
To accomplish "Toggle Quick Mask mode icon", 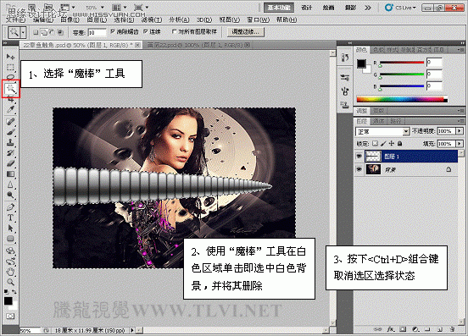I will 10,316.
